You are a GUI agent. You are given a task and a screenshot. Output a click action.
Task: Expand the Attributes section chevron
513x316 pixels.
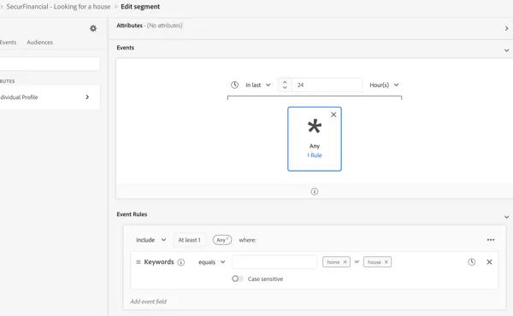pos(506,28)
